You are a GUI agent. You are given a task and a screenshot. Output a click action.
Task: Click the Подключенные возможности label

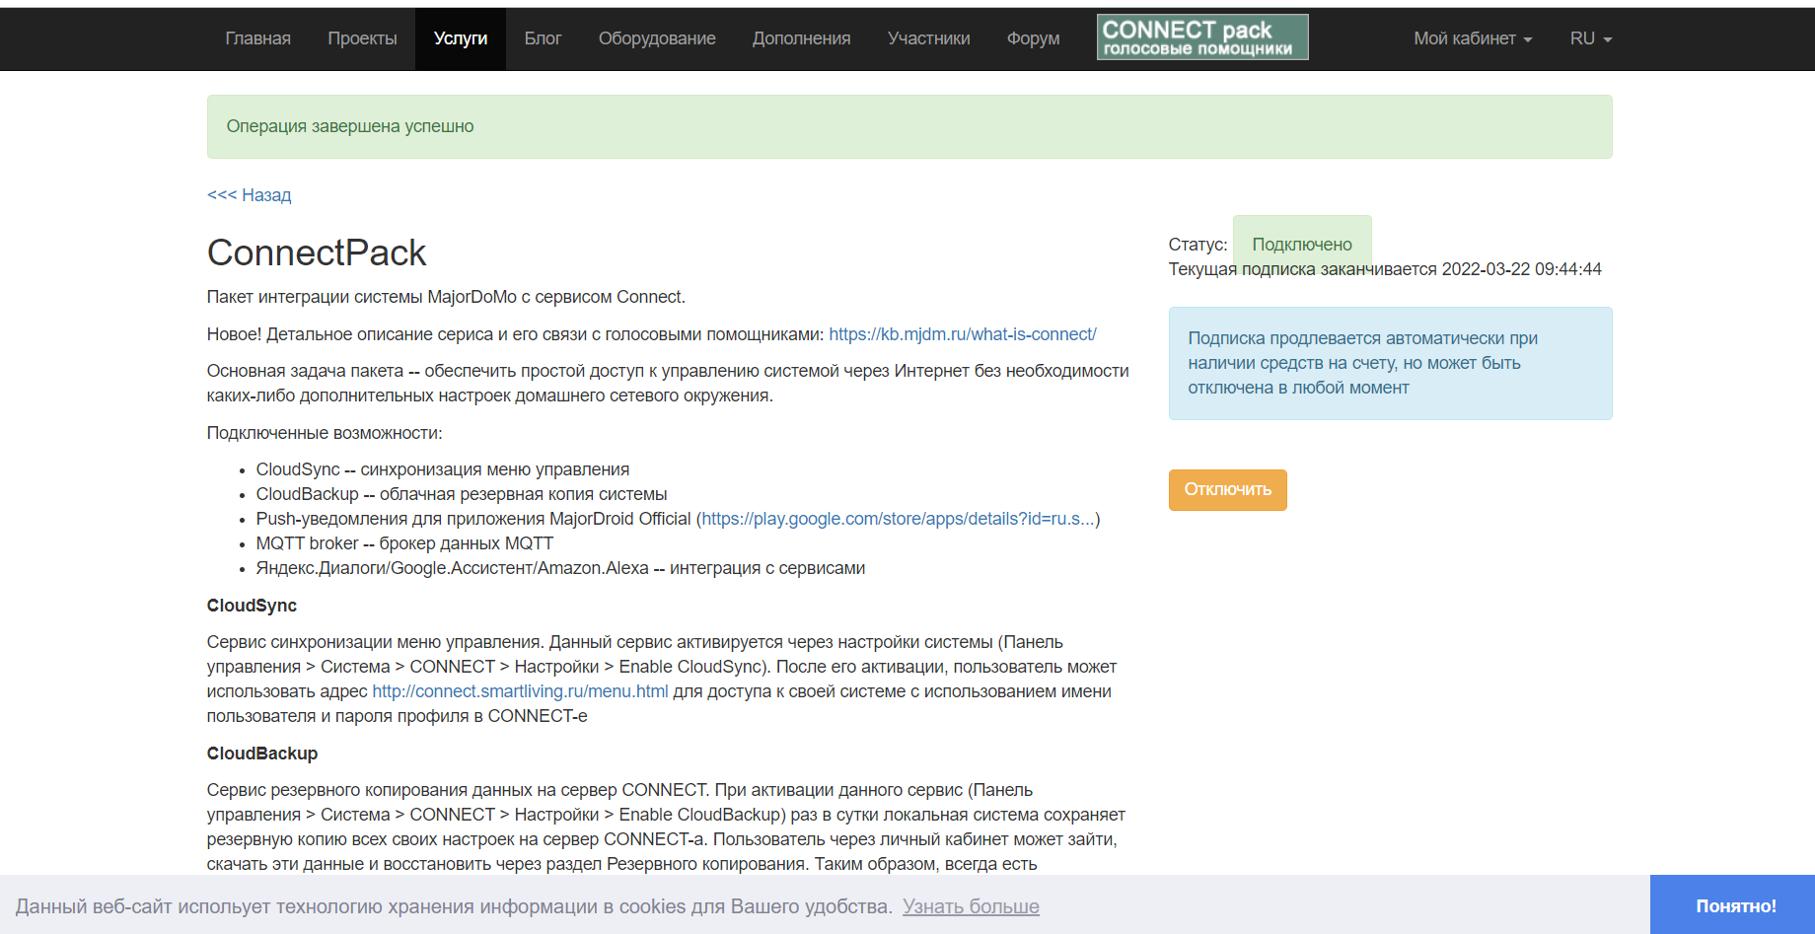point(325,433)
